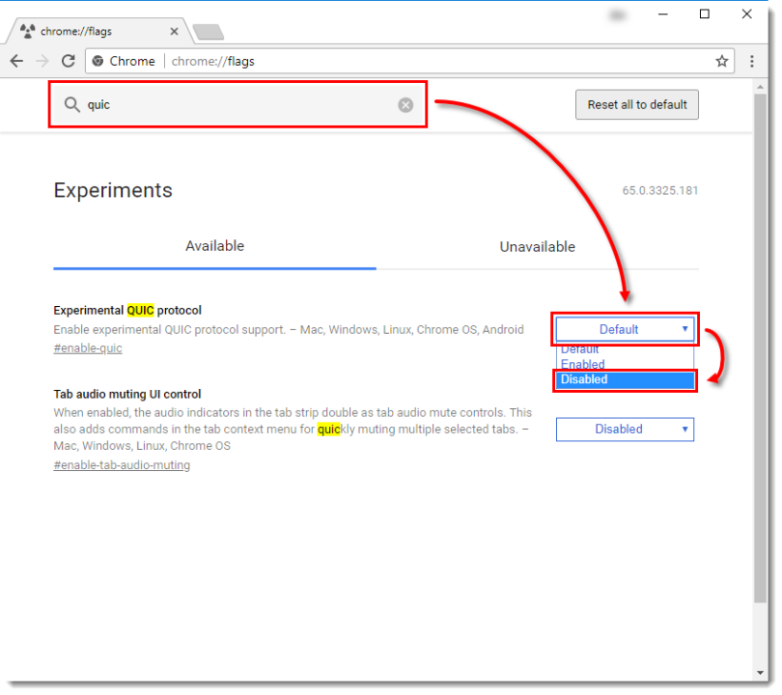The height and width of the screenshot is (695, 782).
Task: Select the chrome://flags browser tab
Action: click(97, 30)
